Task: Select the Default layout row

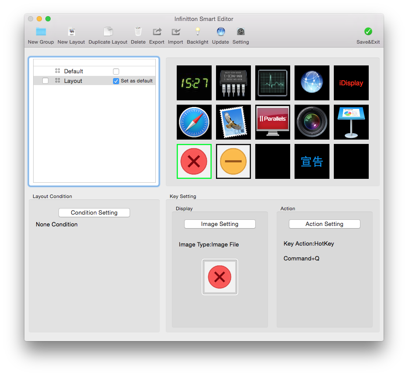Action: click(x=73, y=72)
